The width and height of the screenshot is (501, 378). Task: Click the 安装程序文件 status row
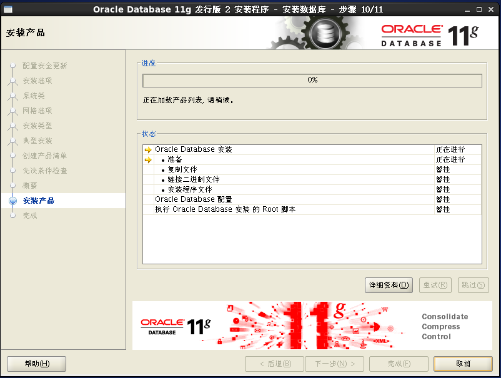point(312,189)
